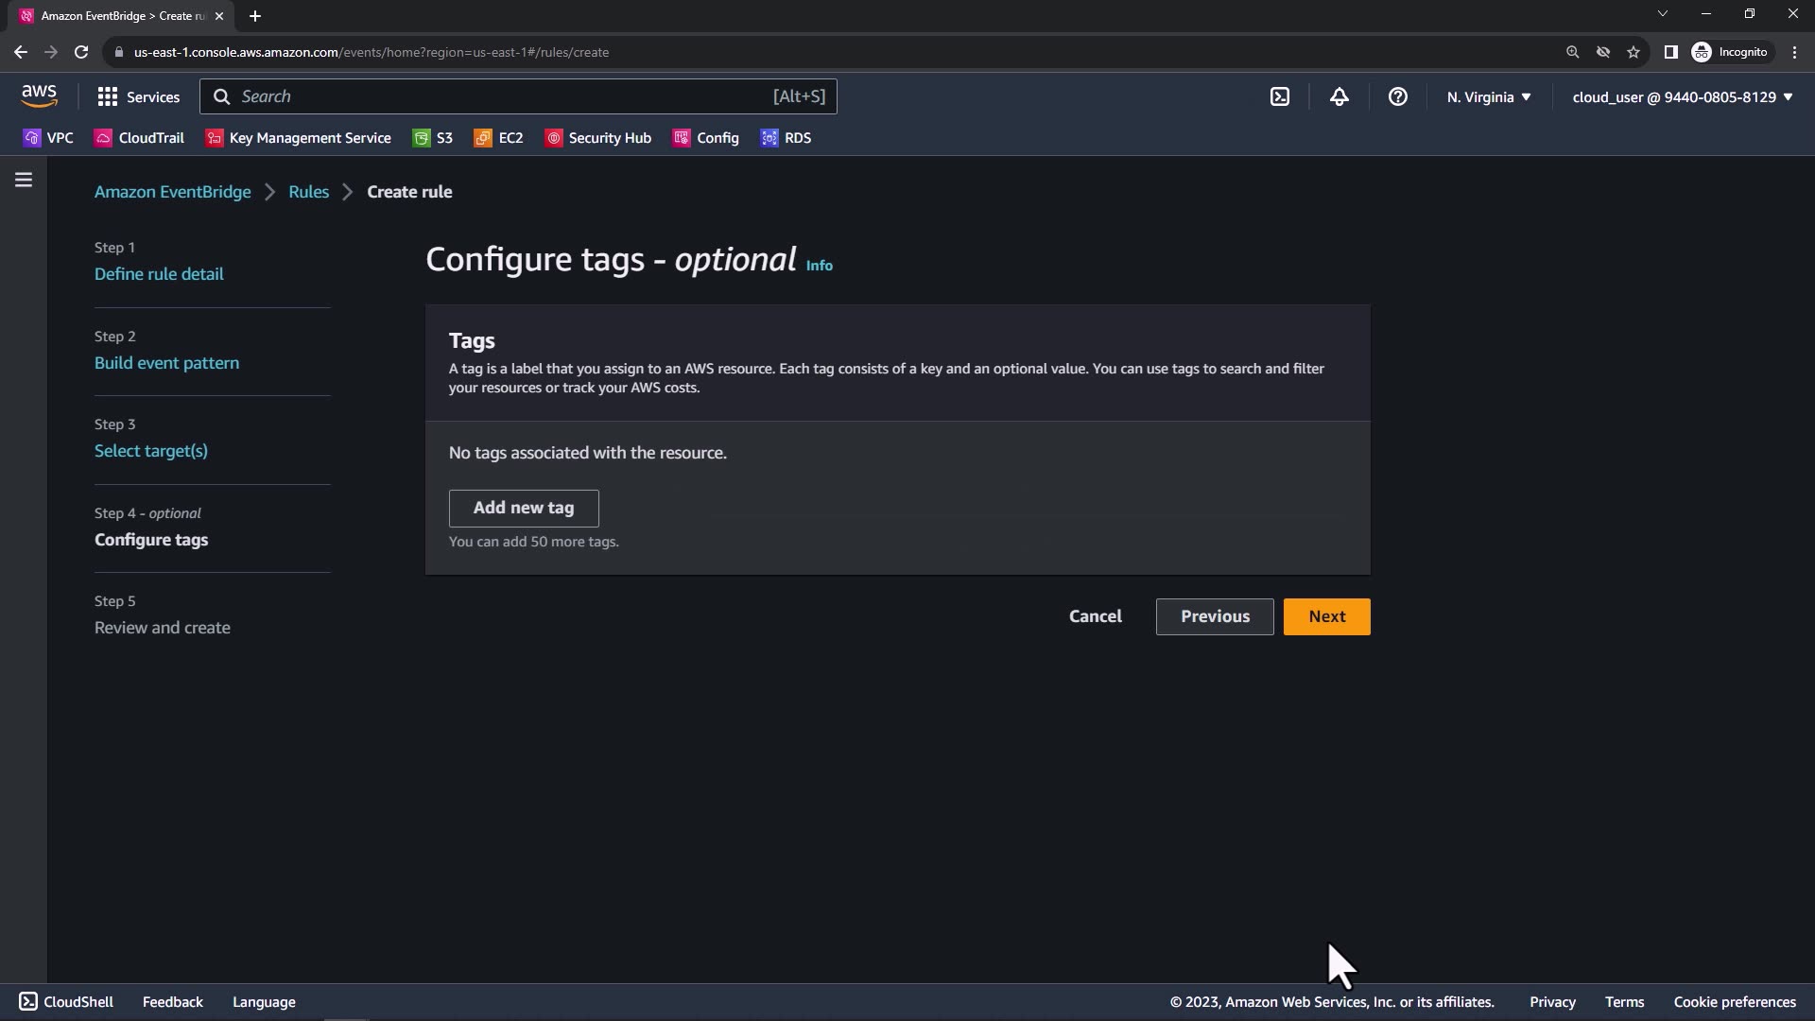Viewport: 1815px width, 1021px height.
Task: Toggle the side navigation hamburger menu
Action: click(x=24, y=180)
